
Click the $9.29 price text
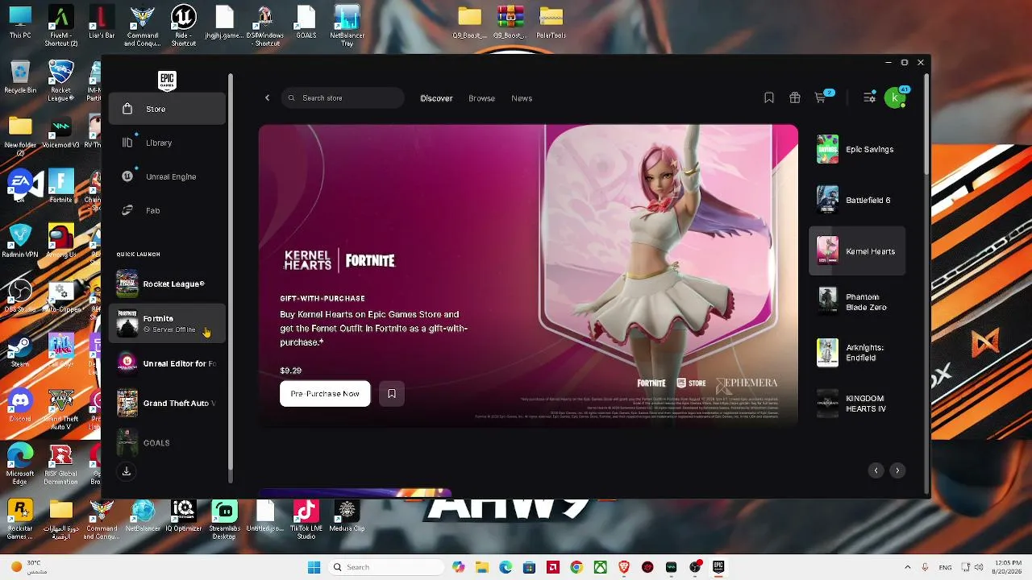pyautogui.click(x=290, y=371)
